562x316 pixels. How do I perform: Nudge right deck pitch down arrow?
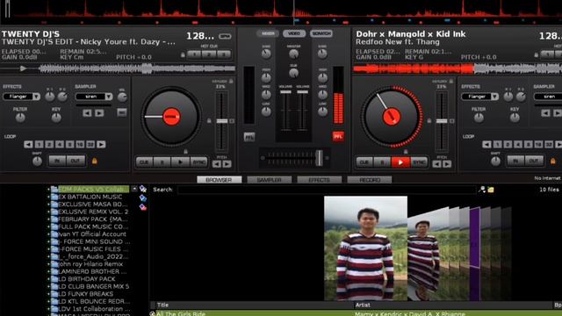coord(436,164)
